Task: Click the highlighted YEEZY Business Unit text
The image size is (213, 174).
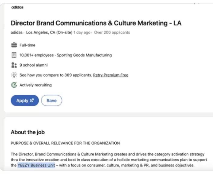Action: [x=36, y=165]
